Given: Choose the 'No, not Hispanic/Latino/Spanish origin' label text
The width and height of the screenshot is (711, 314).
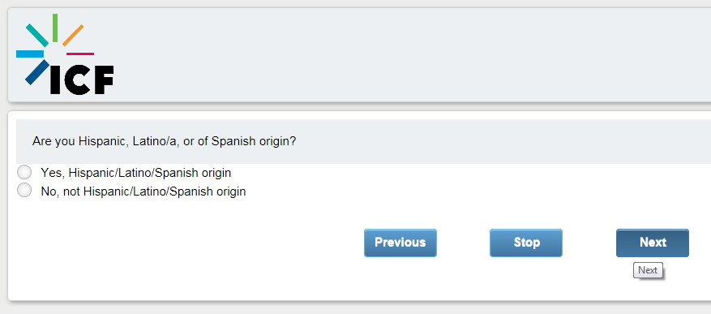Looking at the screenshot, I should coord(143,191).
